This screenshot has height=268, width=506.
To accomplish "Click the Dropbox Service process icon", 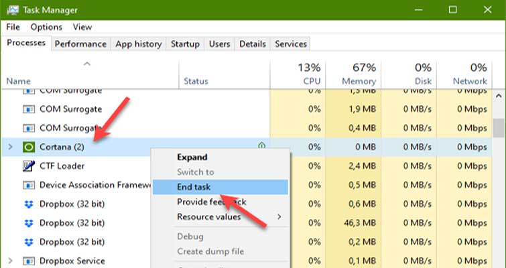I will pyautogui.click(x=29, y=261).
